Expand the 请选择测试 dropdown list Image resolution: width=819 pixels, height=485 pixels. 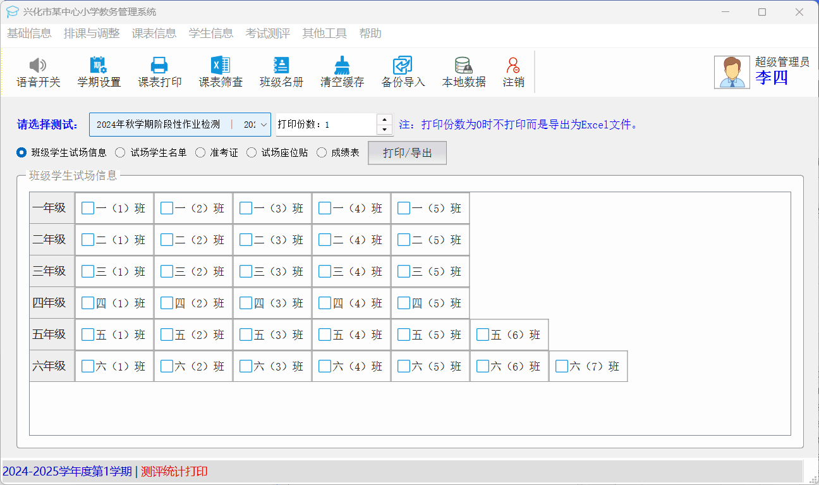[x=264, y=125]
